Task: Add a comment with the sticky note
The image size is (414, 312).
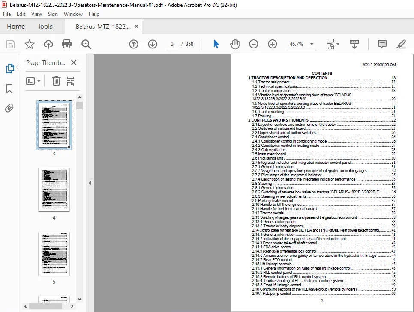Action: click(x=382, y=44)
